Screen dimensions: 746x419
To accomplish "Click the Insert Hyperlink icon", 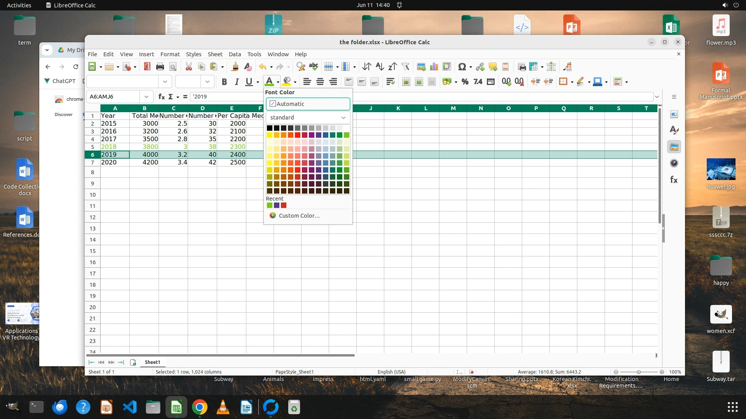I will pos(480,67).
